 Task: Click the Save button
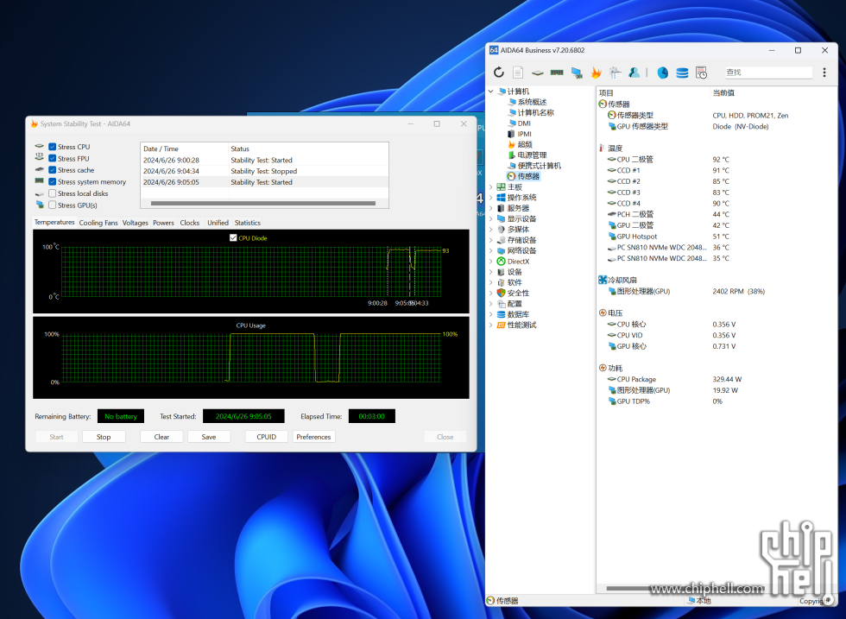pyautogui.click(x=209, y=437)
